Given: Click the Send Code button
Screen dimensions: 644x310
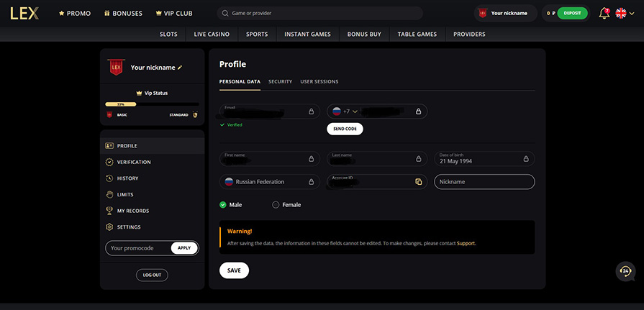Looking at the screenshot, I should pyautogui.click(x=345, y=129).
